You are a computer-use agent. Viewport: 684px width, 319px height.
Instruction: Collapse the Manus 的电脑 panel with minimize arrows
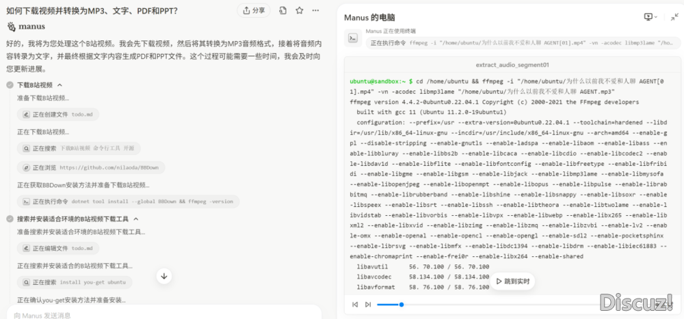(x=674, y=17)
